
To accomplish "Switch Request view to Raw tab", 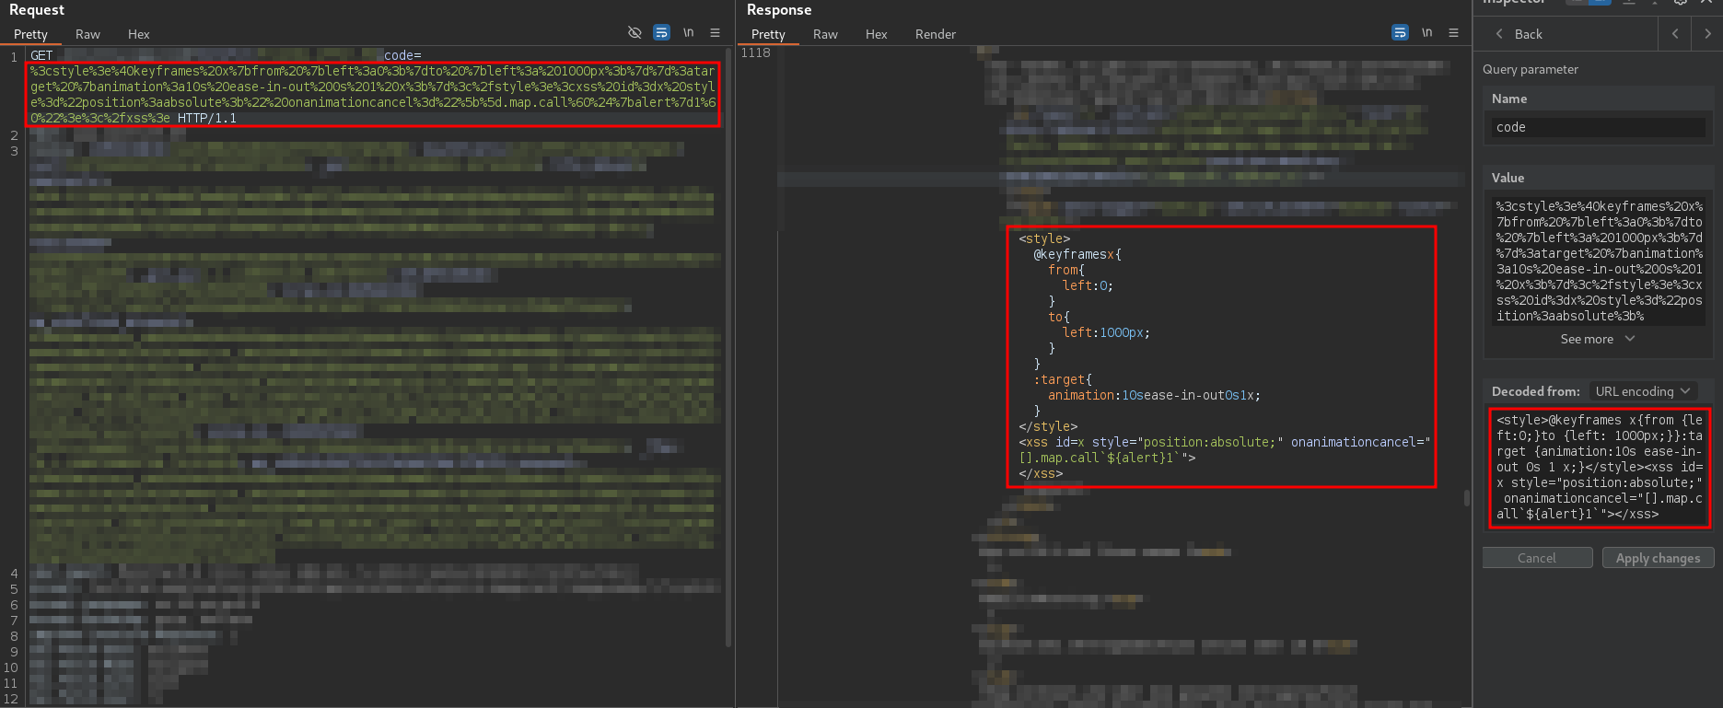I will point(87,34).
